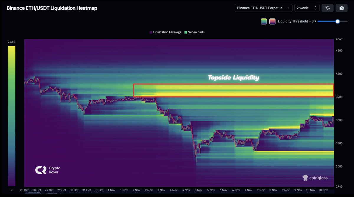Viewport: 354px width, 197px height.
Task: Click the 2.61B scale maximum label
Action: pos(12,42)
